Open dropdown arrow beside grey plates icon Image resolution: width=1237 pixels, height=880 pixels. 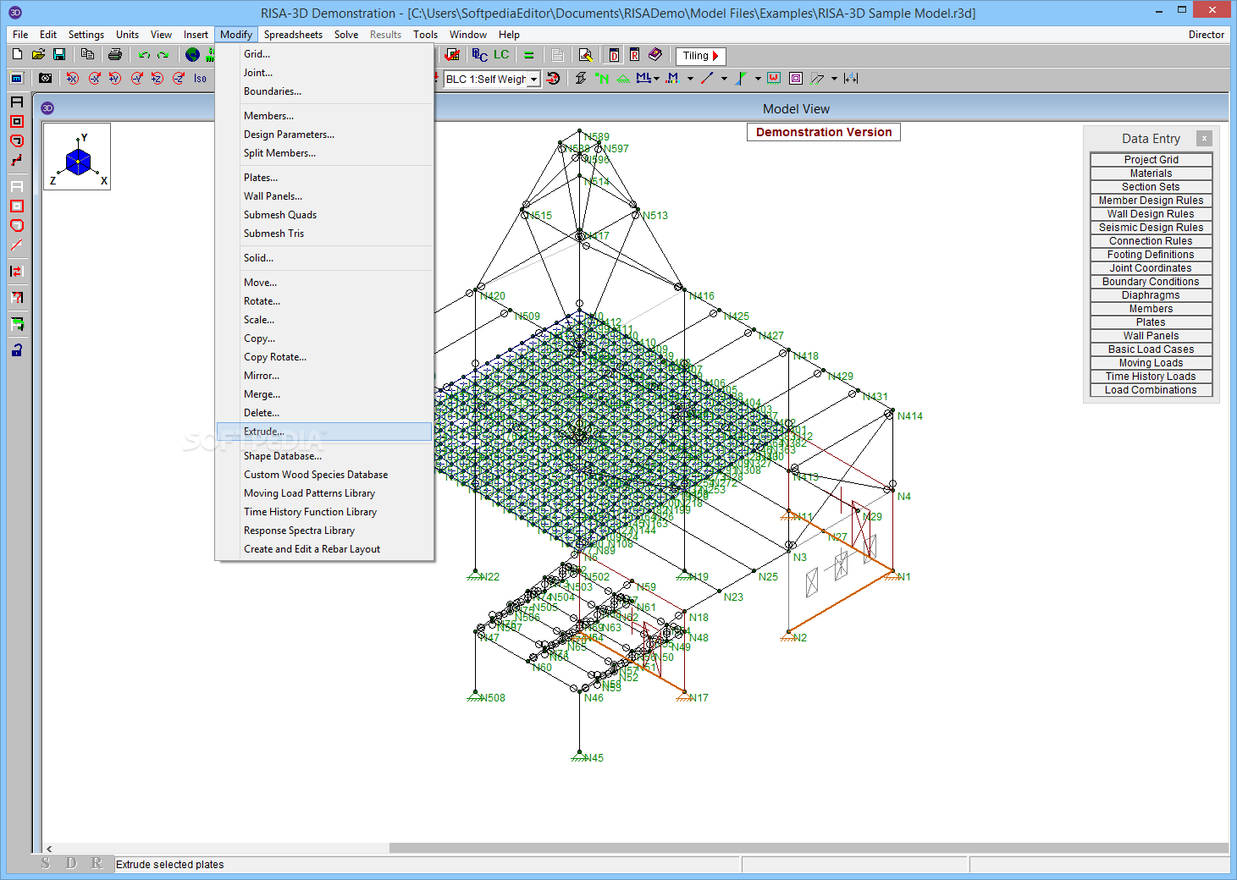834,79
